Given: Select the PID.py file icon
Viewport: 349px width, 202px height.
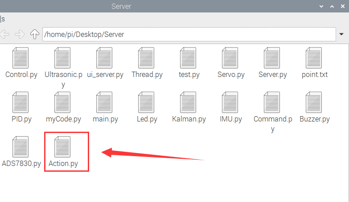Looking at the screenshot, I should click(x=21, y=102).
